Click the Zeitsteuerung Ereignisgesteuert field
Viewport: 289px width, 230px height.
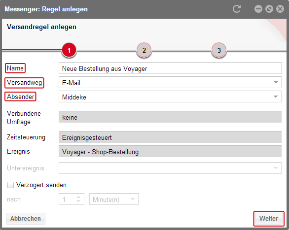coord(170,137)
